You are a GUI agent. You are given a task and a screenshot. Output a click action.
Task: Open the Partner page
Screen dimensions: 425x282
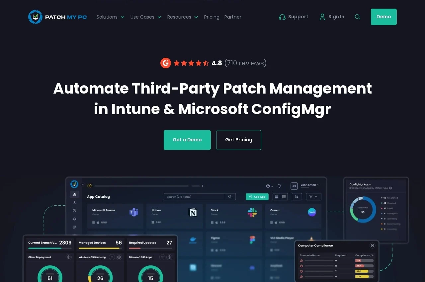[233, 17]
